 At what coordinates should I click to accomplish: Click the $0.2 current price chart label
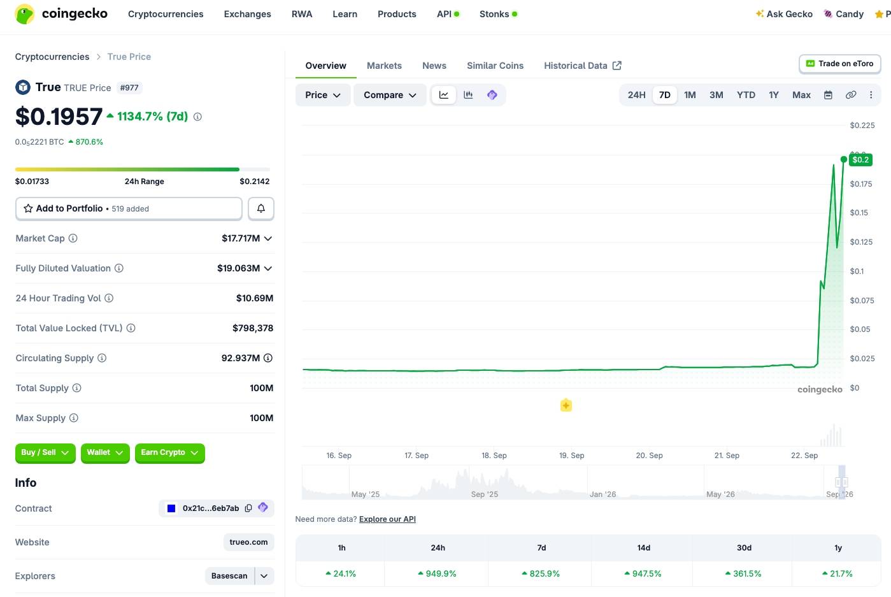click(860, 160)
